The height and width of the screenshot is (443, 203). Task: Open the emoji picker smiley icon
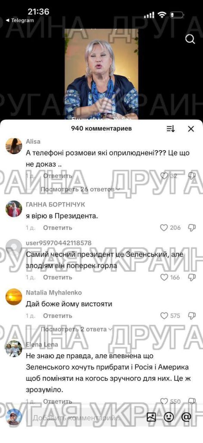pos(169,417)
